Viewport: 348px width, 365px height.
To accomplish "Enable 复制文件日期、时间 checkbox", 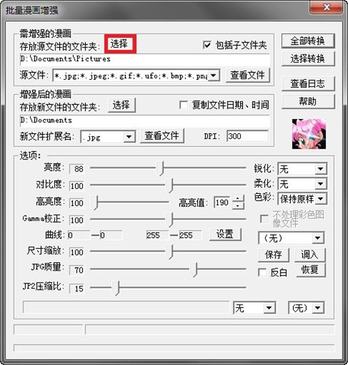I will (x=184, y=105).
